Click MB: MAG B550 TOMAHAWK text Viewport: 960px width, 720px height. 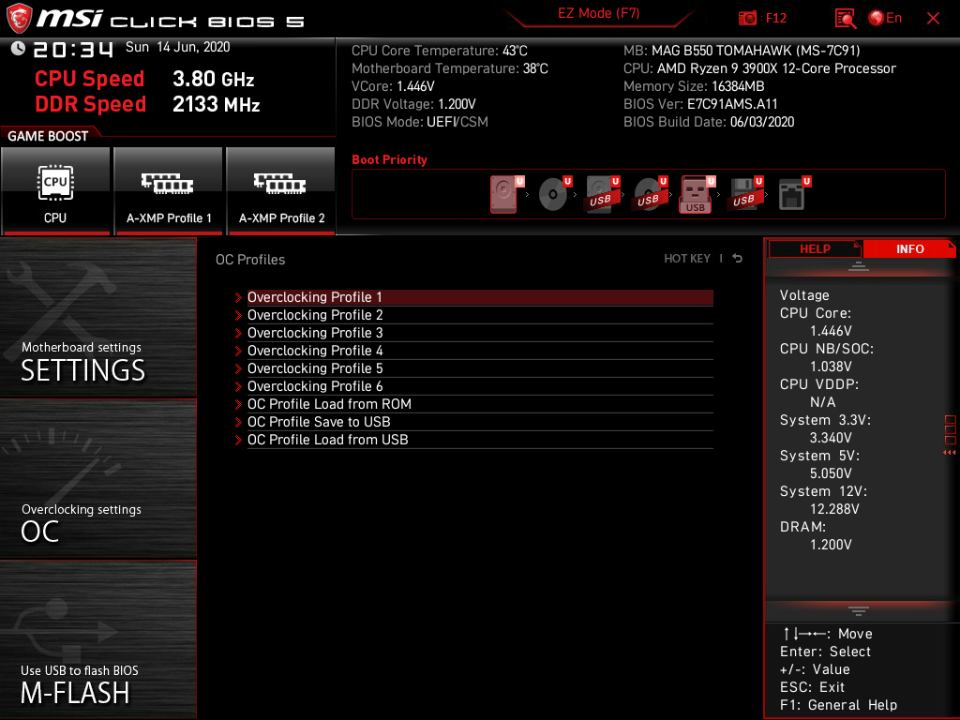[742, 51]
